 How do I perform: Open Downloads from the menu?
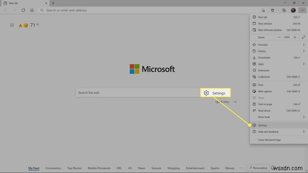click(279, 58)
